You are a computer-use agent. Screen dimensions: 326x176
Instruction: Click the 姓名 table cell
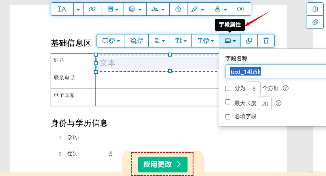73,62
